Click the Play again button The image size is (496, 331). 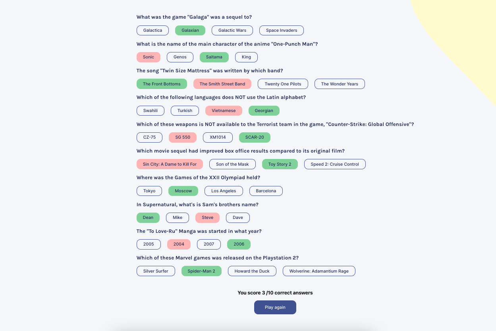coord(275,307)
